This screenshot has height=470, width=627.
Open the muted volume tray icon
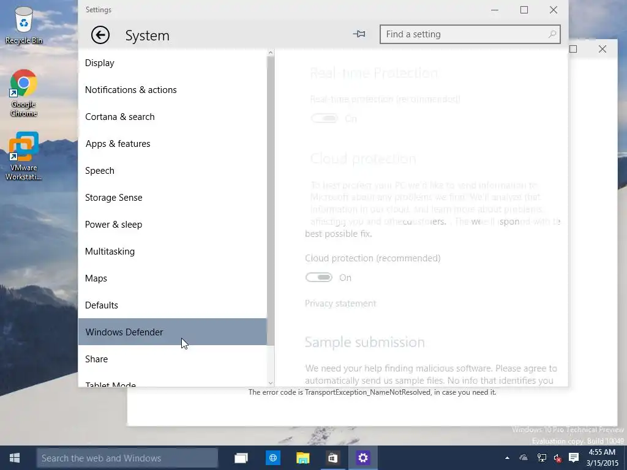(557, 458)
